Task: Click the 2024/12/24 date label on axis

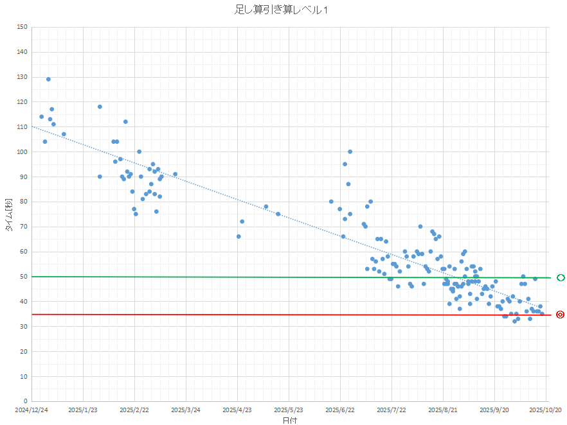Action: point(32,410)
